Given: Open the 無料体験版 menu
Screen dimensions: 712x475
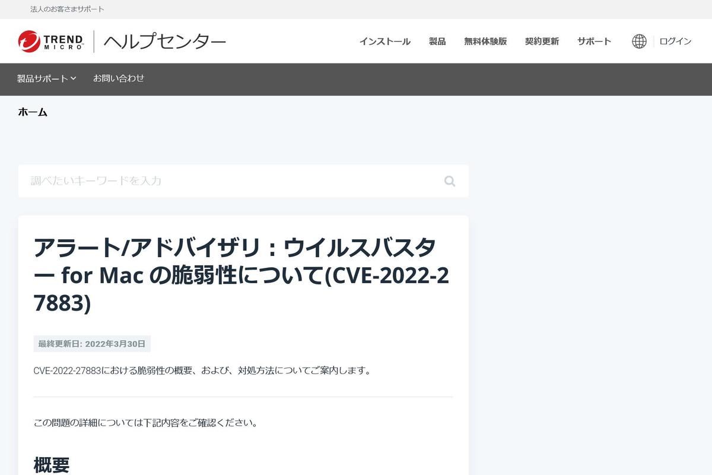Looking at the screenshot, I should point(485,41).
